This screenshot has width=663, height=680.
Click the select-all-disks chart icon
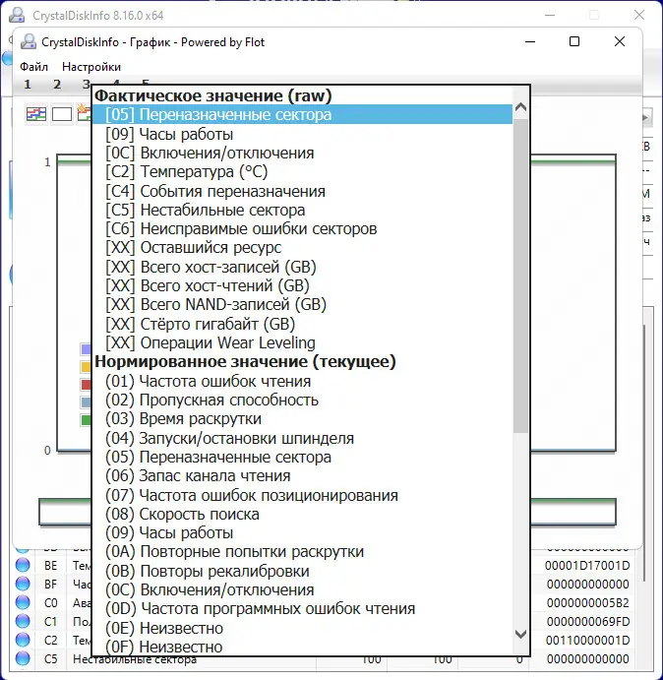[36, 114]
